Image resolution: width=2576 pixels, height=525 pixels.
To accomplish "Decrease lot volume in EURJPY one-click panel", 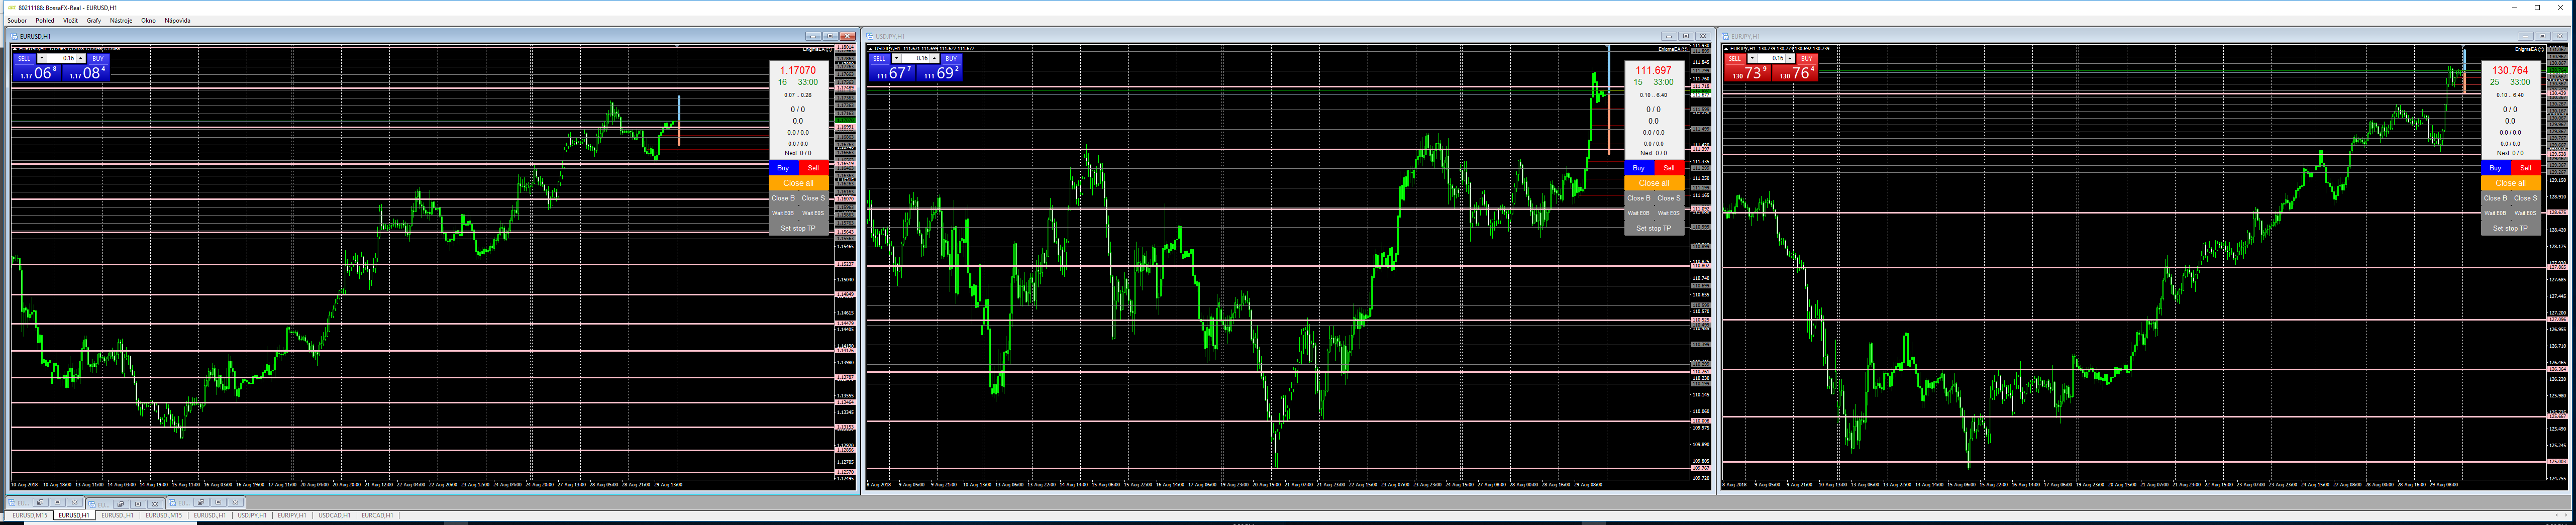I will (1753, 58).
